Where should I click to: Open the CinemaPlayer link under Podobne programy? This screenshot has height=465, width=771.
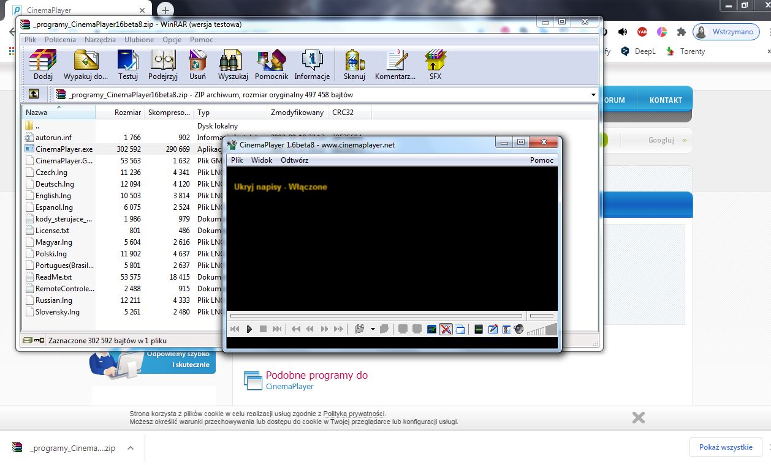[x=289, y=387]
